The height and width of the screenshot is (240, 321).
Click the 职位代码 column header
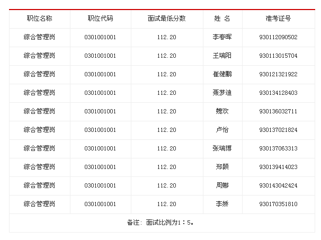100,19
